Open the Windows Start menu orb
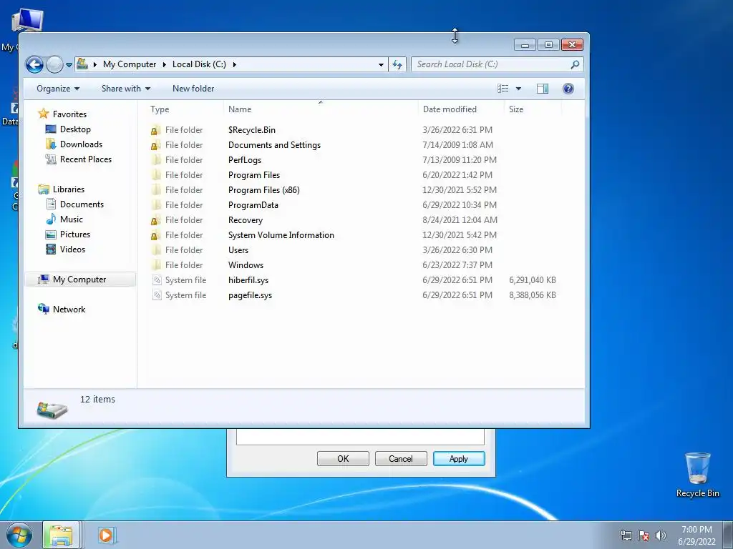The image size is (733, 549). click(x=19, y=535)
